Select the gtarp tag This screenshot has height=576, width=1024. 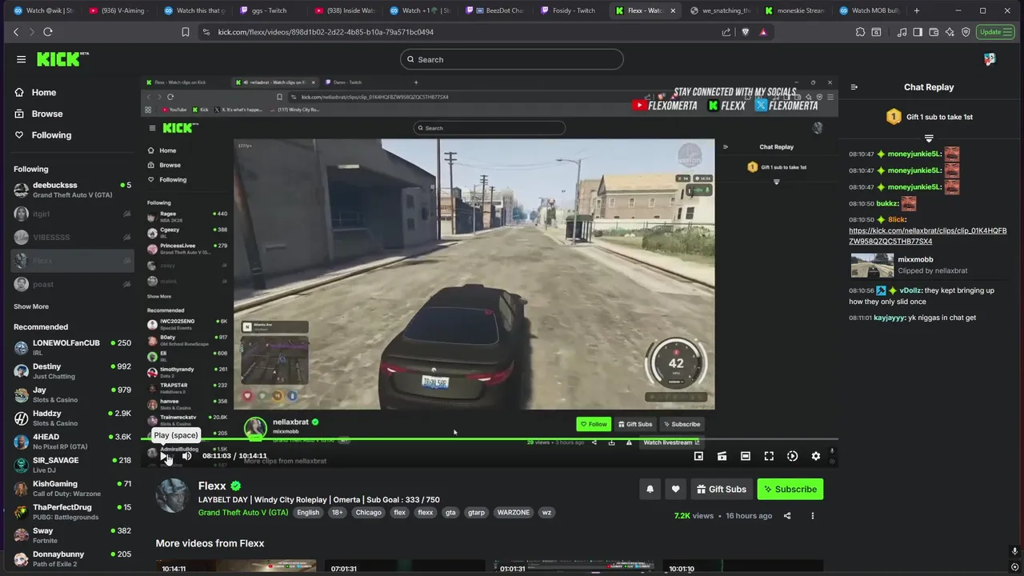[476, 513]
